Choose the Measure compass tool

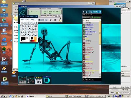pyautogui.click(x=36, y=35)
